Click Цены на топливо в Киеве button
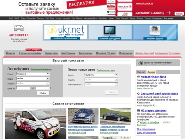 (x=158, y=63)
